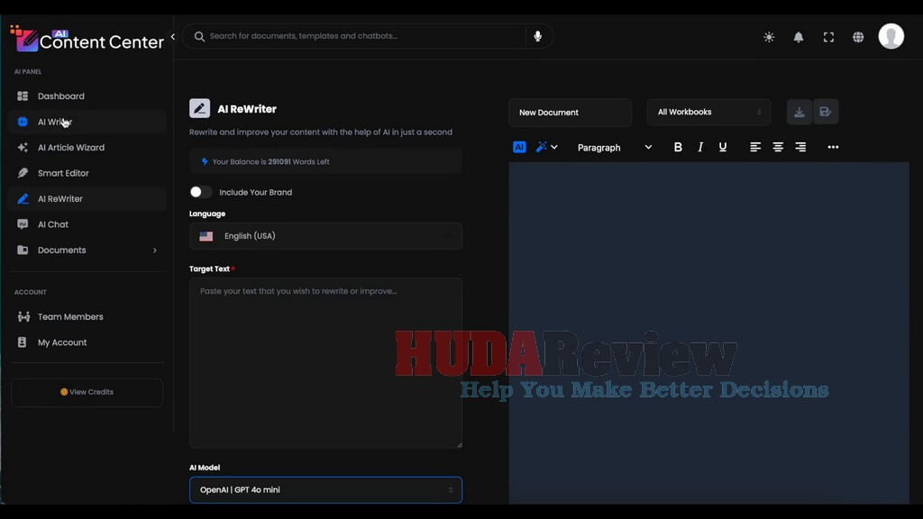923x519 pixels.
Task: Open the user profile avatar
Action: pyautogui.click(x=891, y=36)
